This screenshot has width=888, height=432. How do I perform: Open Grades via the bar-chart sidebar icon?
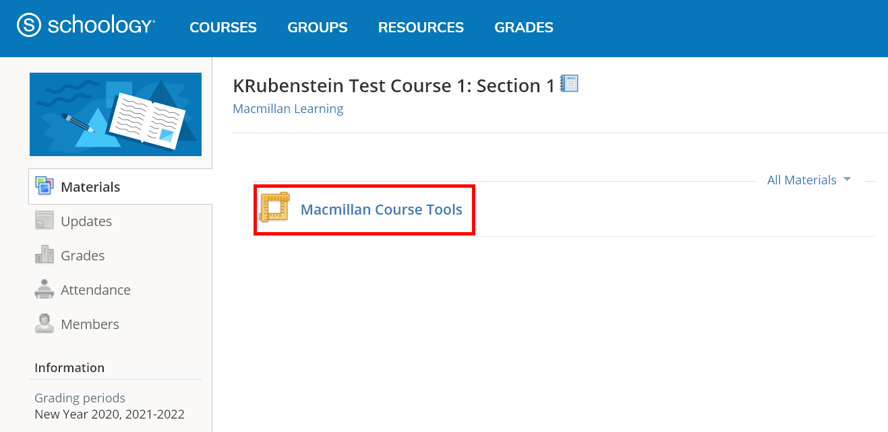tap(45, 255)
